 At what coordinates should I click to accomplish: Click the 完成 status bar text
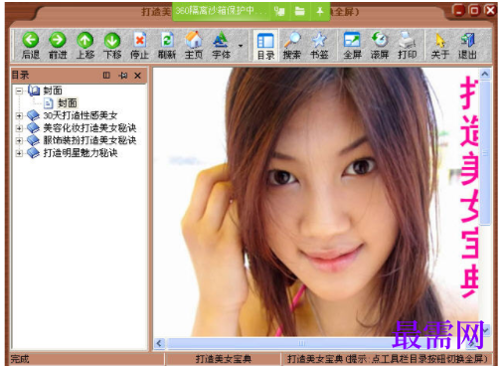coord(20,359)
